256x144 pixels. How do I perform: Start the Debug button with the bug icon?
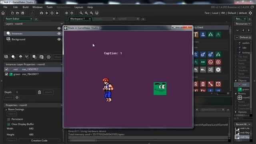[x=42, y=13]
